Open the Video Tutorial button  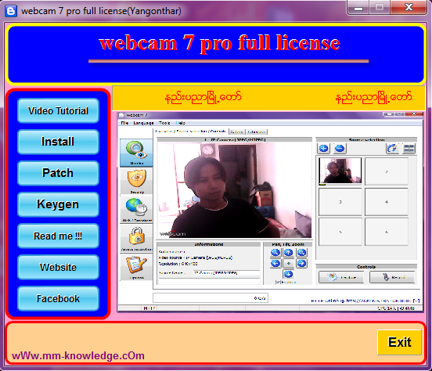(x=58, y=111)
